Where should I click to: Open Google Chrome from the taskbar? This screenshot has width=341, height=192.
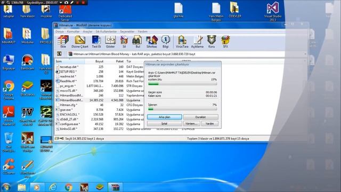(69, 187)
